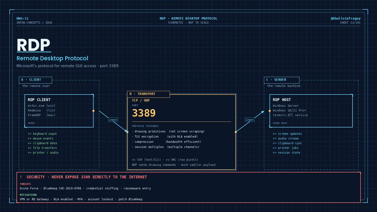Click the printer / audio list item
Image resolution: width=377 pixels, height=212 pixels.
(43, 153)
